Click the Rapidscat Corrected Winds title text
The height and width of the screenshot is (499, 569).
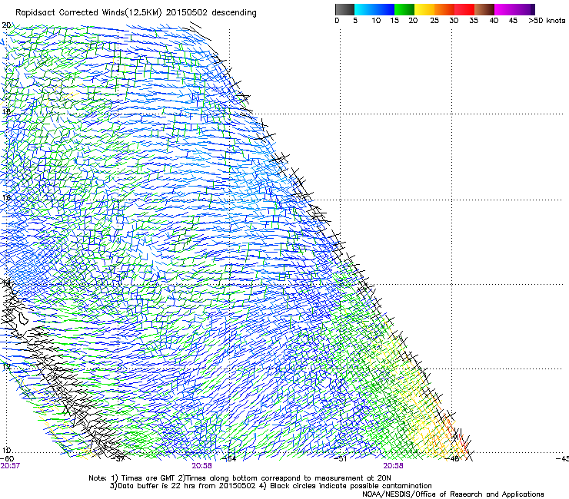tap(136, 13)
